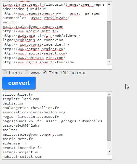Click the http://www.habitat-select.com/ input line
The width and height of the screenshot is (137, 164).
click(x=35, y=53)
